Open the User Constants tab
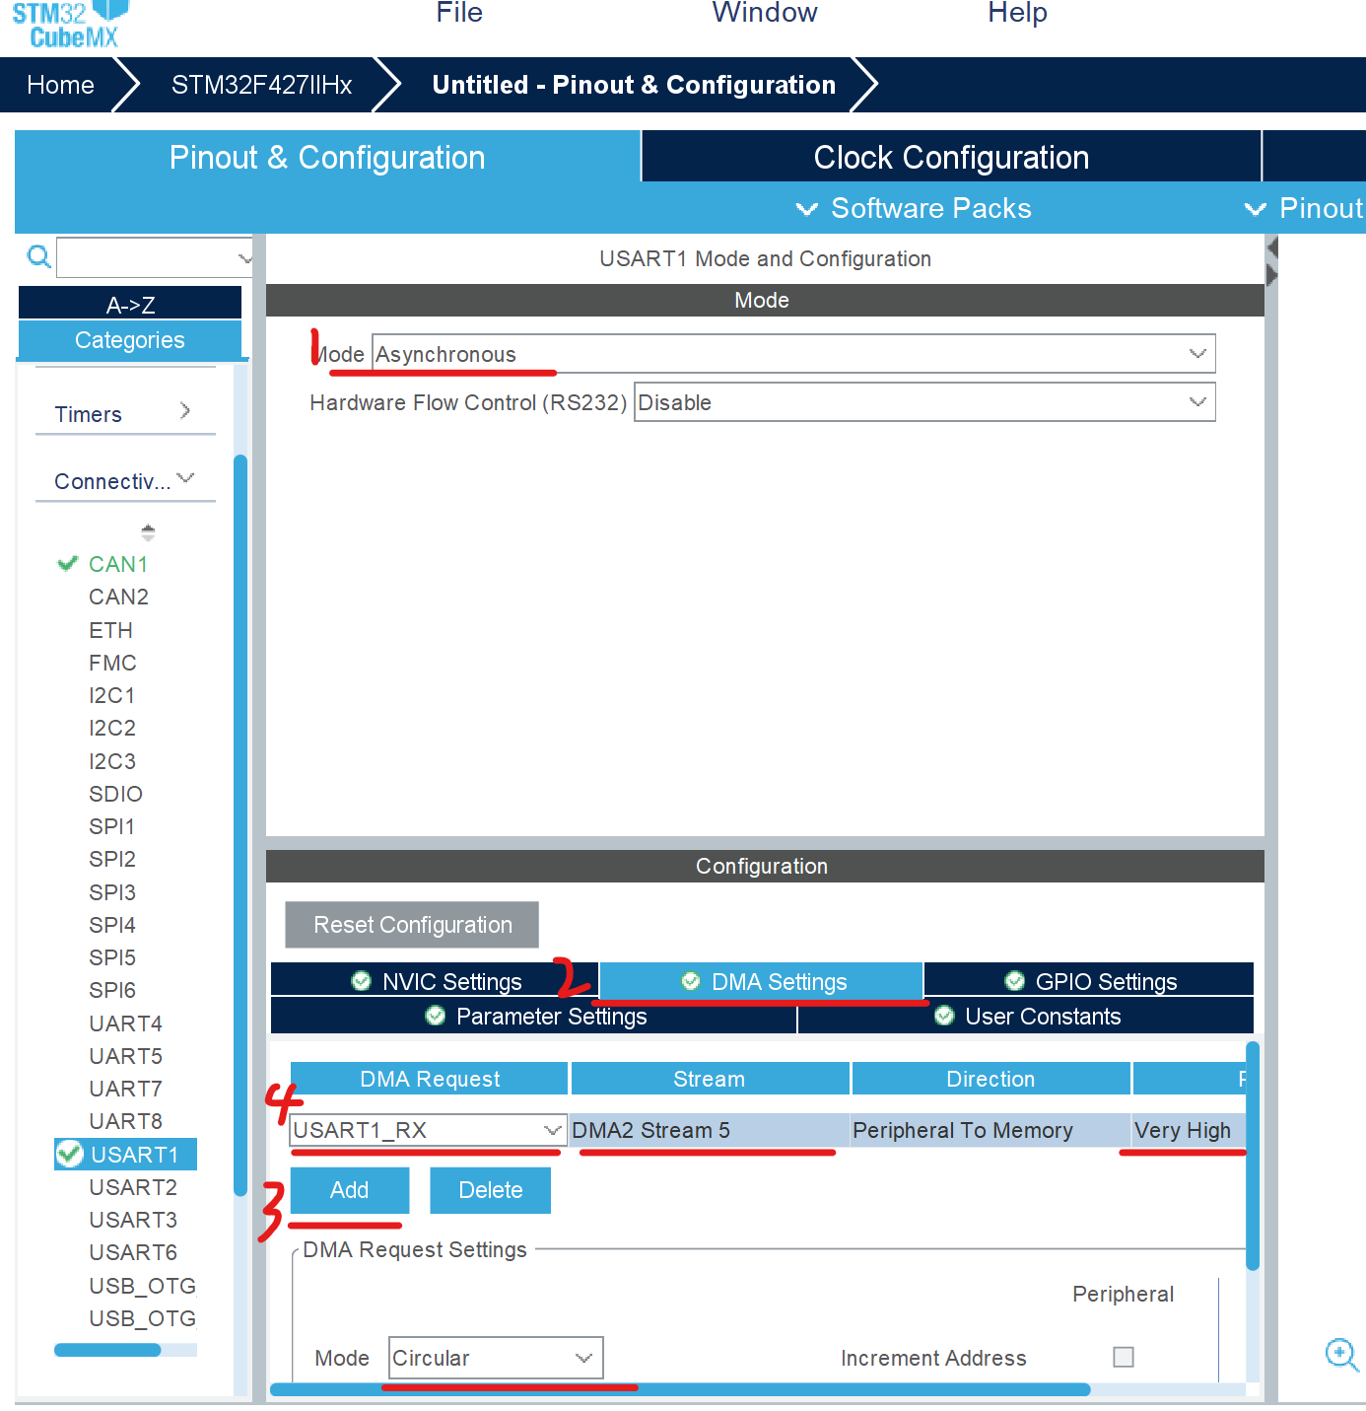This screenshot has width=1366, height=1411. pos(1026,1016)
